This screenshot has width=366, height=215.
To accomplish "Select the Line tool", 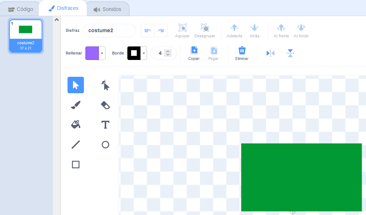I will [76, 144].
